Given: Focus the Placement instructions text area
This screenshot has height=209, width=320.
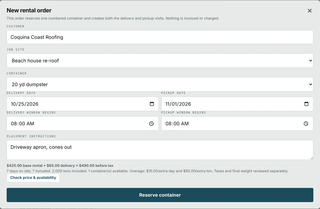Looking at the screenshot, I should pyautogui.click(x=160, y=150).
